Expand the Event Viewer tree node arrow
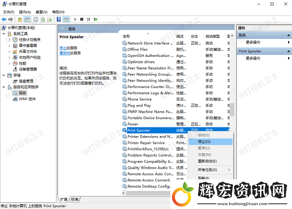The height and width of the screenshot is (209, 292). tap(9, 46)
